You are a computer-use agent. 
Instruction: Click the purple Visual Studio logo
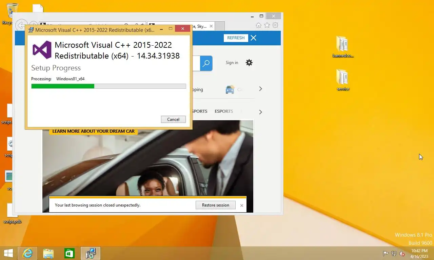pyautogui.click(x=42, y=50)
